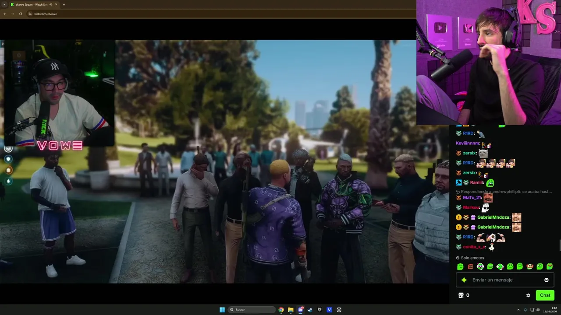Expand the hidden system tray icons chevron
Image resolution: width=561 pixels, height=315 pixels.
(x=518, y=310)
